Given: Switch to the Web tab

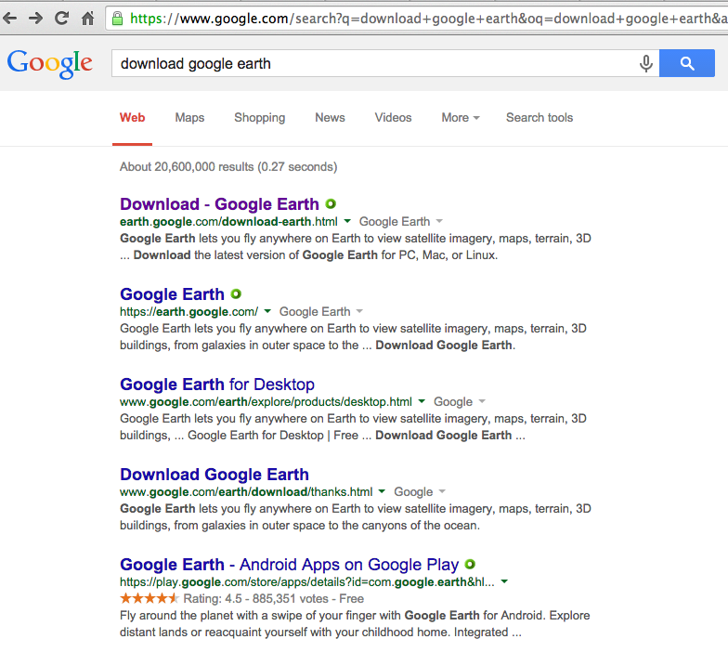Looking at the screenshot, I should click(x=132, y=118).
